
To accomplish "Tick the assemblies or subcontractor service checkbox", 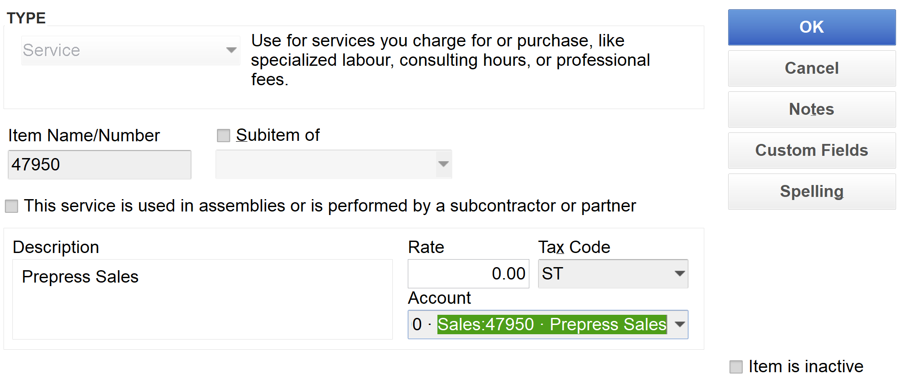I will coord(11,206).
